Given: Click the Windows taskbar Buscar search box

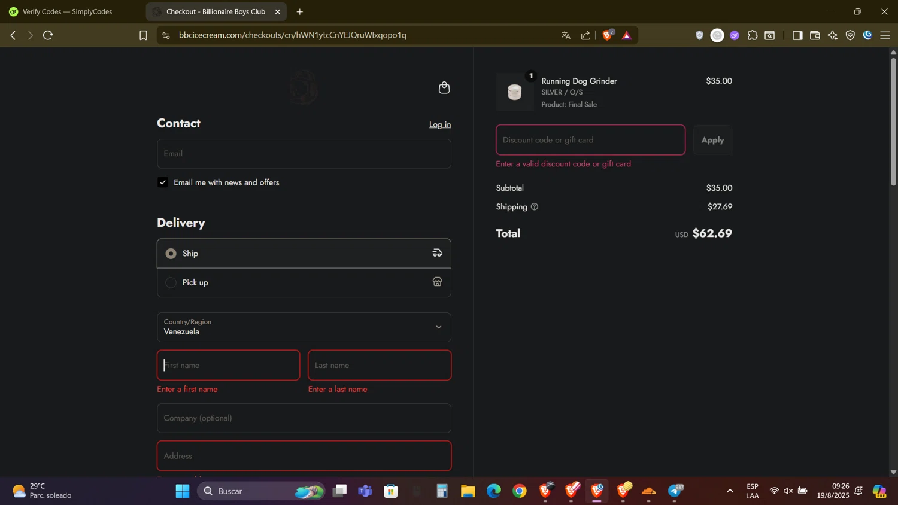Looking at the screenshot, I should pyautogui.click(x=261, y=491).
